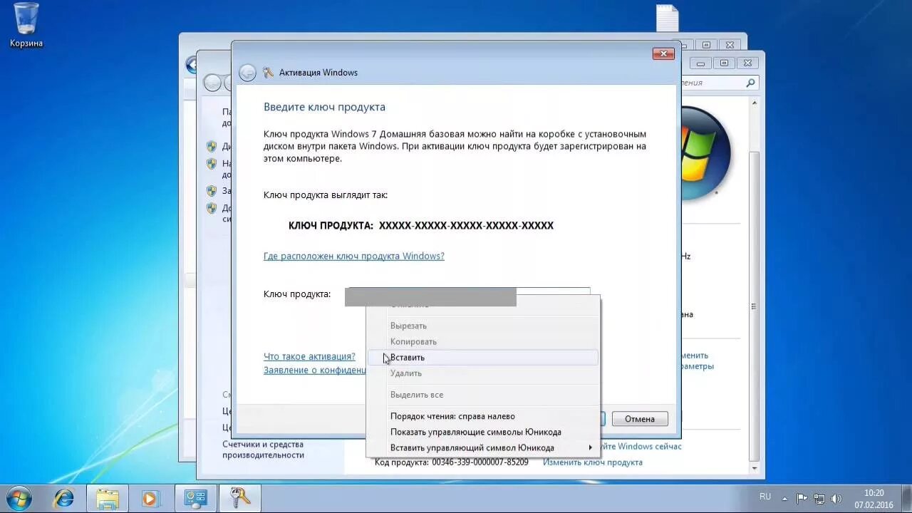Open the taskbar clock showing 10:20
Image resolution: width=912 pixels, height=513 pixels.
(x=874, y=499)
